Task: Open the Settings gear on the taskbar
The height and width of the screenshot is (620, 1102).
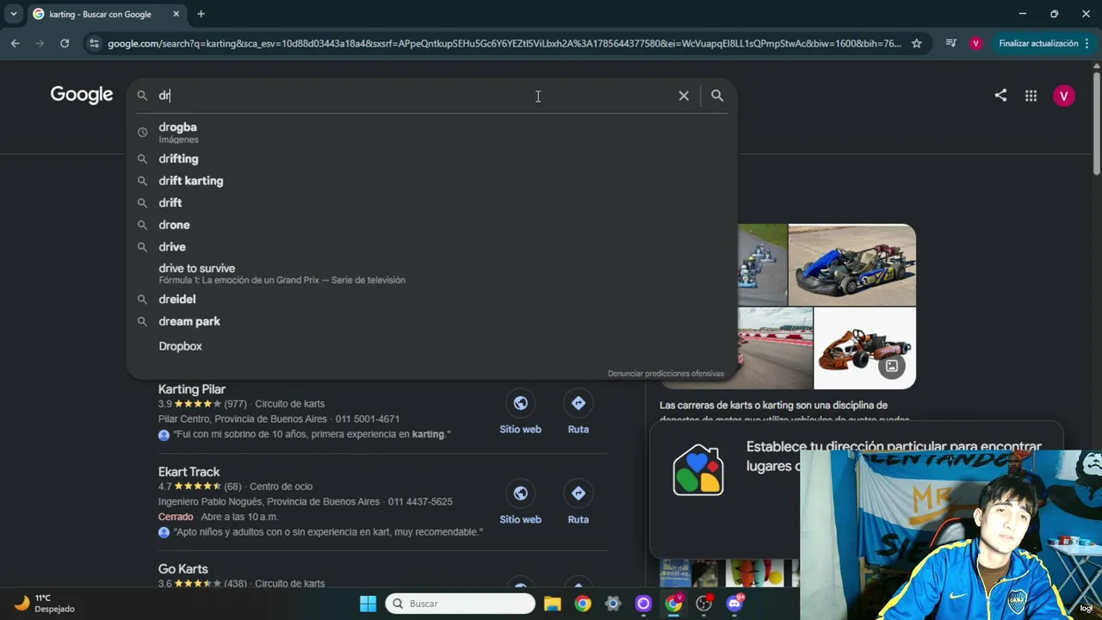Action: pyautogui.click(x=613, y=604)
